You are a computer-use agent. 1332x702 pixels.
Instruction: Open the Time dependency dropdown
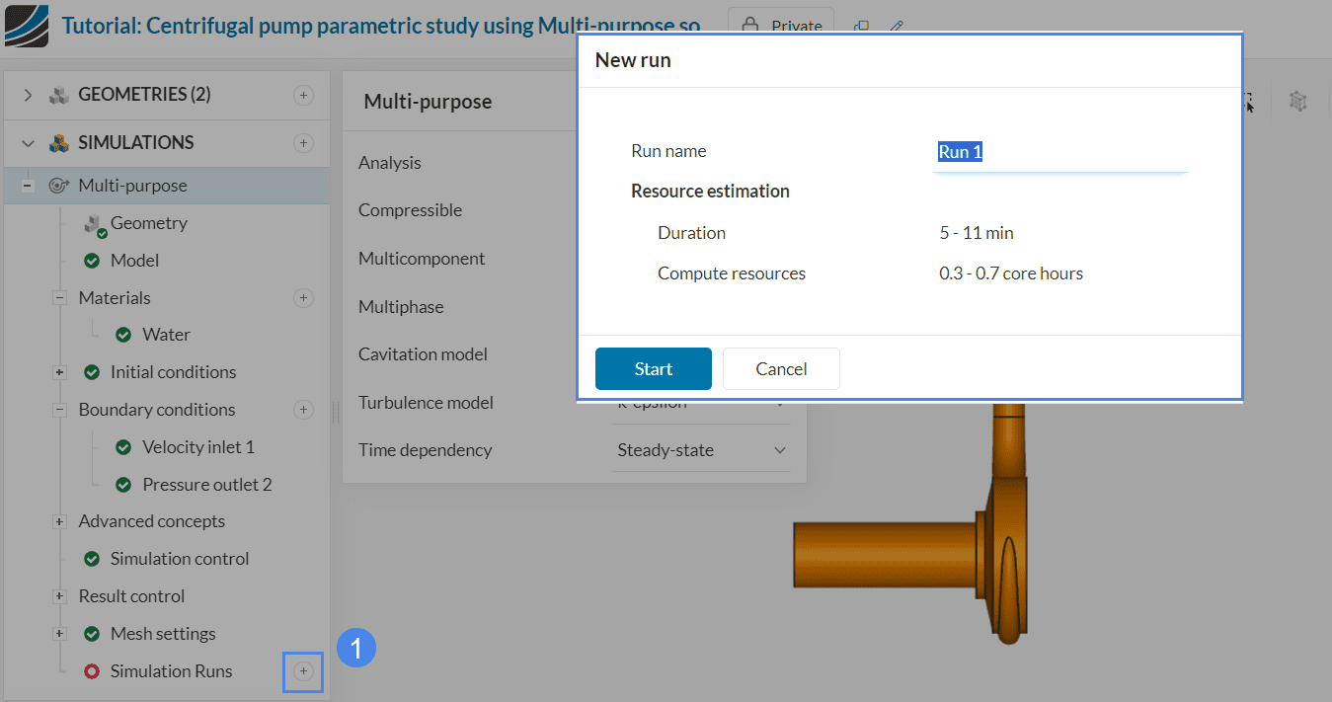pyautogui.click(x=701, y=450)
